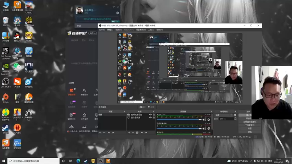This screenshot has width=292, height=164.
Task: Pop out Audio Mixer dock panel icon
Action: tap(211, 112)
